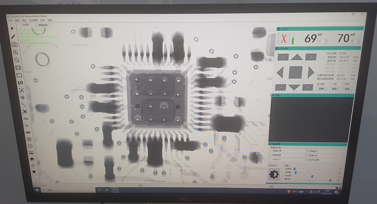Screen dimensions: 377x204
Task: Select the 高速 radio button
Action: pyautogui.click(x=343, y=84)
